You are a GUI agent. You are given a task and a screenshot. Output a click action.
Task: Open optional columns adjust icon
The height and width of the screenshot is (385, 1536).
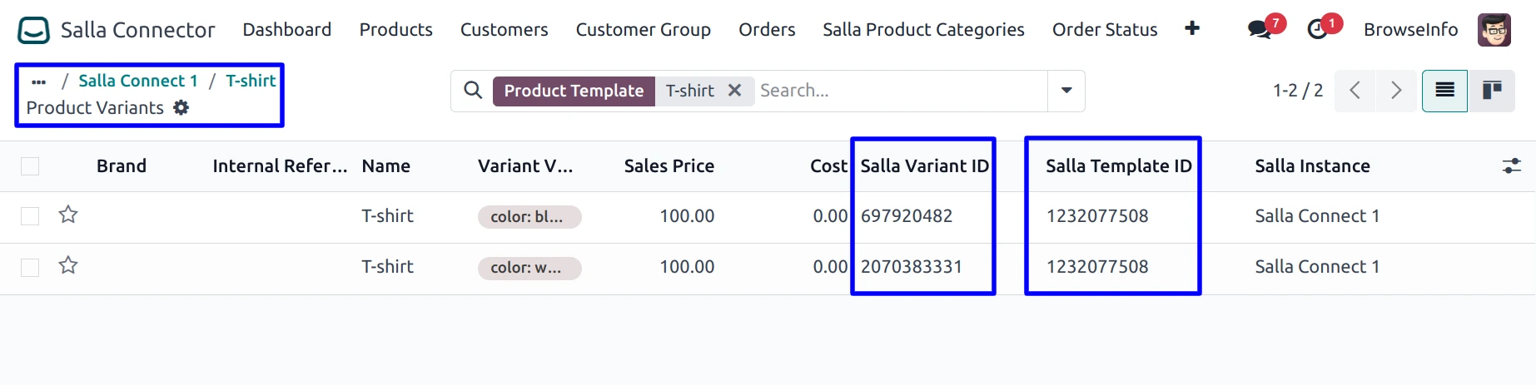point(1511,166)
